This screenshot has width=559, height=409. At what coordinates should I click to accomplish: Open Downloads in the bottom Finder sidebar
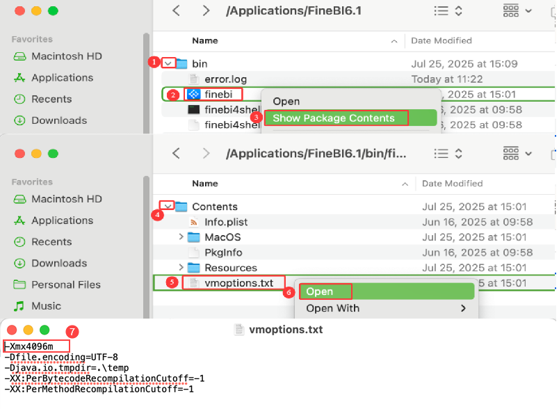pos(59,263)
